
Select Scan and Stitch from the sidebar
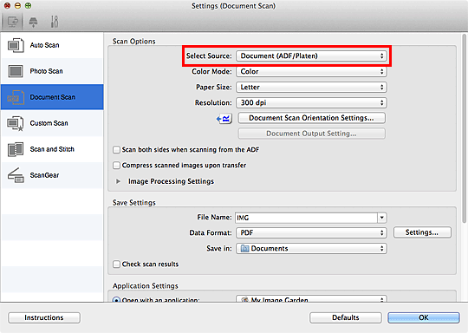click(x=52, y=149)
